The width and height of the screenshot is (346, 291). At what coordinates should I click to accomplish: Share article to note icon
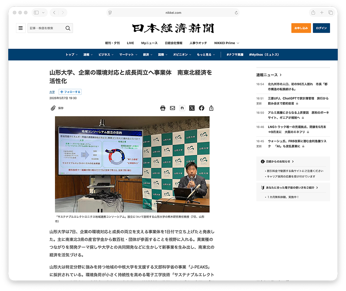point(182,108)
